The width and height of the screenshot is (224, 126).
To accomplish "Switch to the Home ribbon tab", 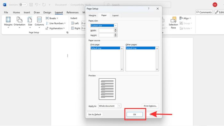I will (16, 12).
